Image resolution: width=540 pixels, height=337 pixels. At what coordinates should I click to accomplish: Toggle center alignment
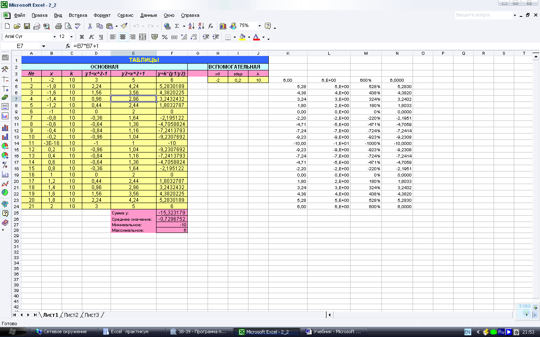(123, 37)
